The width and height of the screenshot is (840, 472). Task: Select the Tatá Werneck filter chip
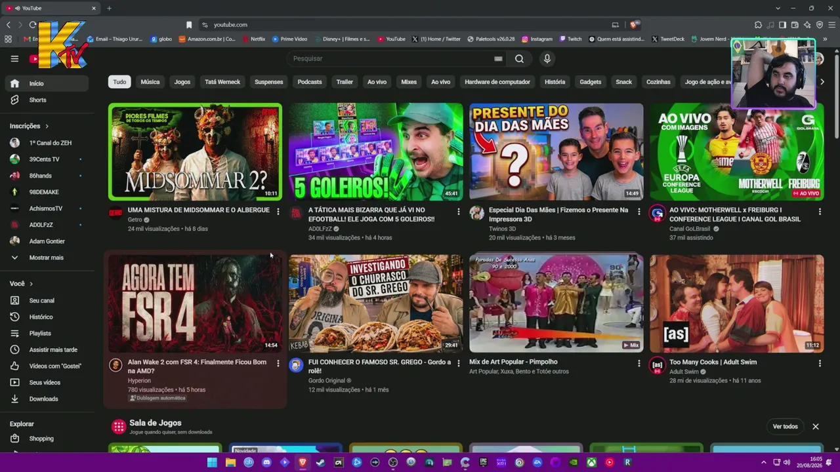click(x=222, y=82)
